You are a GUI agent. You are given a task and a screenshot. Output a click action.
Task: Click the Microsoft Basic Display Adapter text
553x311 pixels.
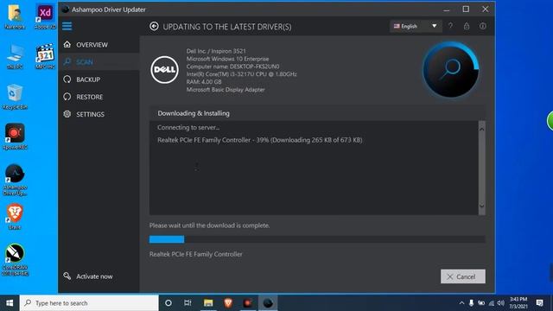tap(226, 90)
